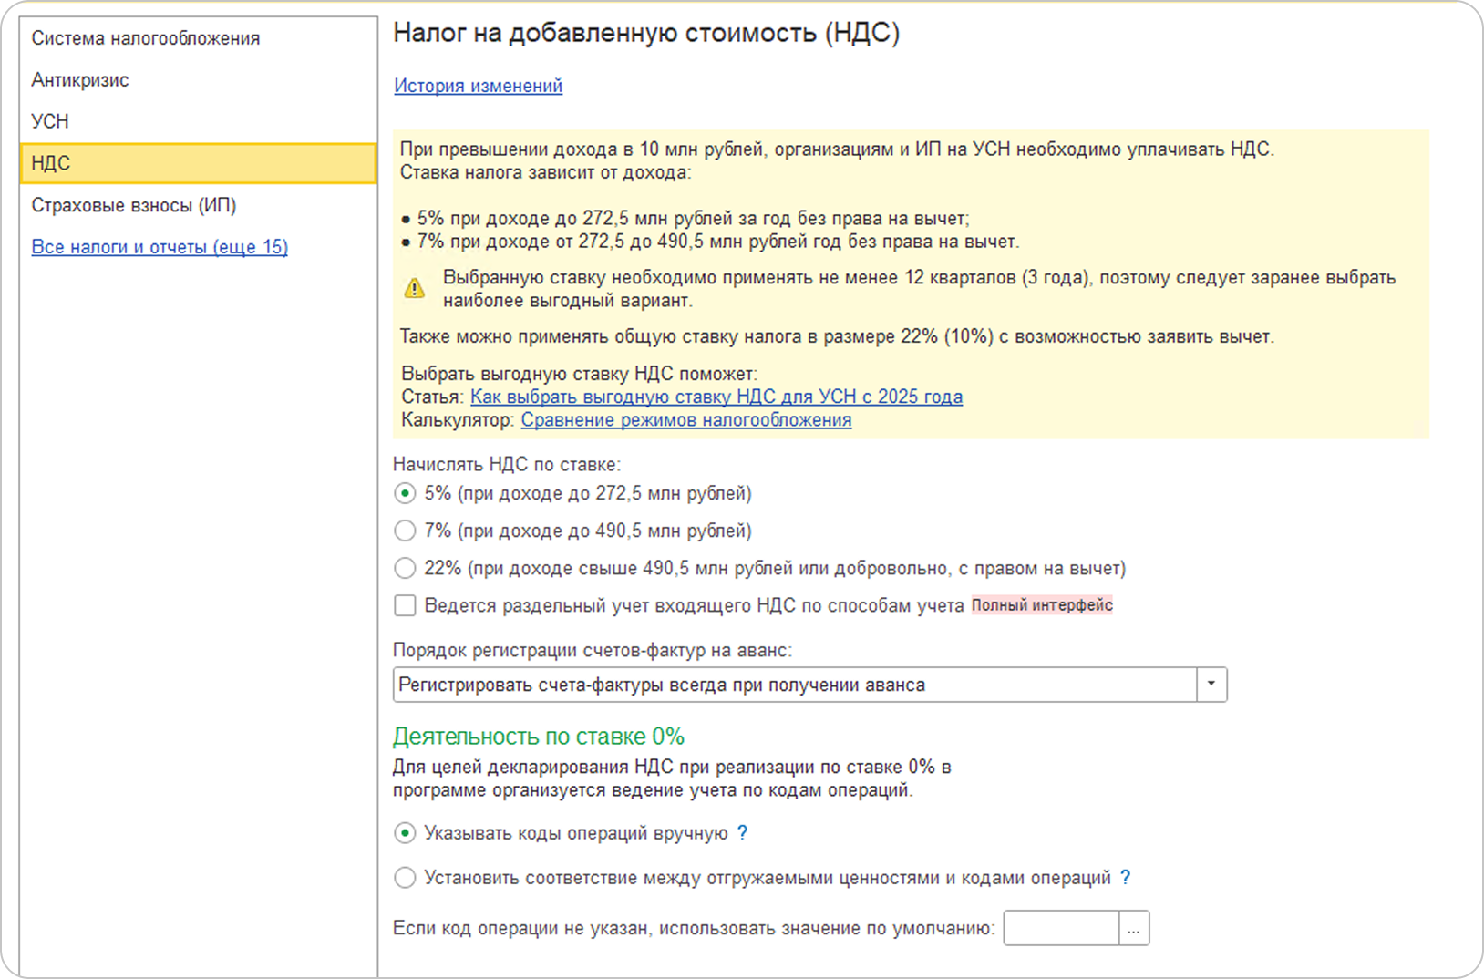The height and width of the screenshot is (979, 1484).
Task: Open selection ellipsis button for default operation code
Action: (1133, 929)
